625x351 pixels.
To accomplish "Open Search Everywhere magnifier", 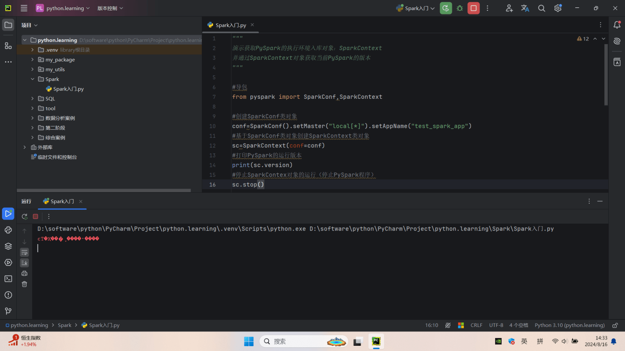I will [541, 8].
